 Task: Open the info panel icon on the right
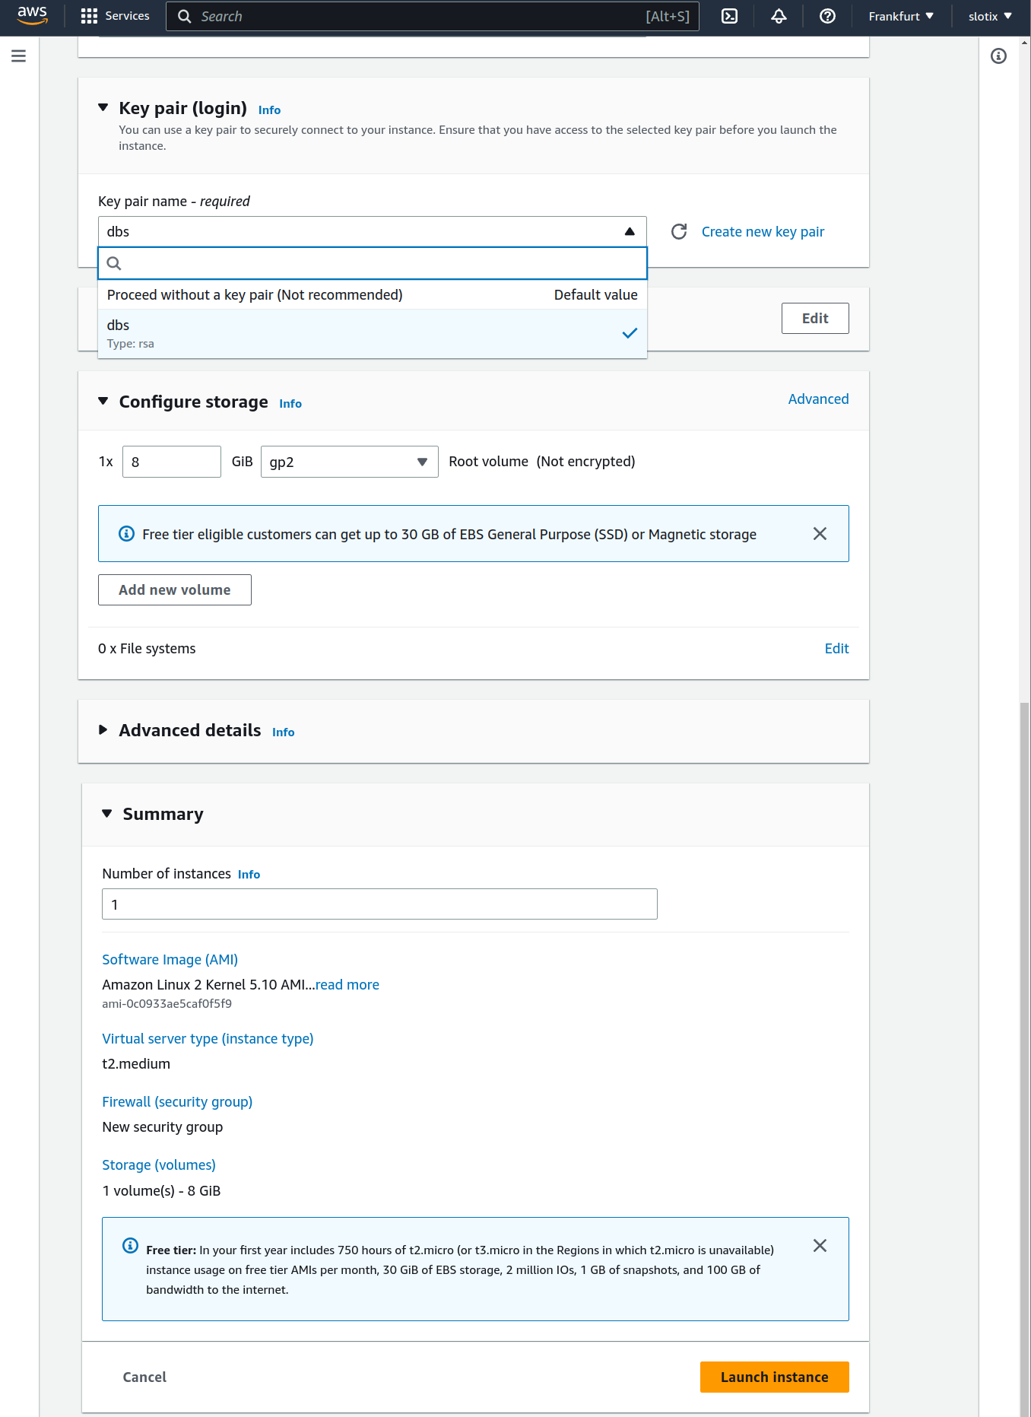(998, 56)
